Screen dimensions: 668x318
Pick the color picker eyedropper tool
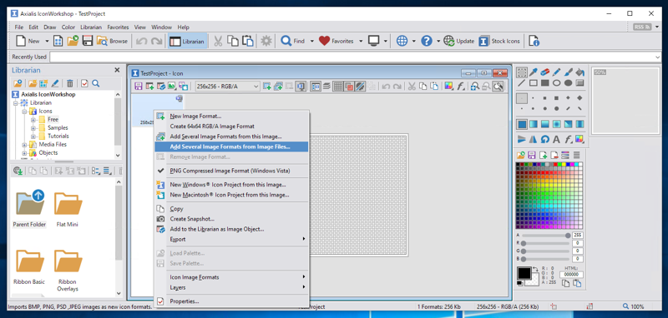click(x=534, y=72)
